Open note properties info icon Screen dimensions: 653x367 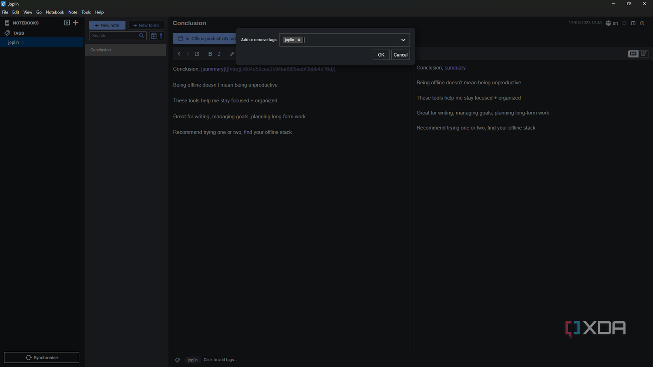pos(642,23)
